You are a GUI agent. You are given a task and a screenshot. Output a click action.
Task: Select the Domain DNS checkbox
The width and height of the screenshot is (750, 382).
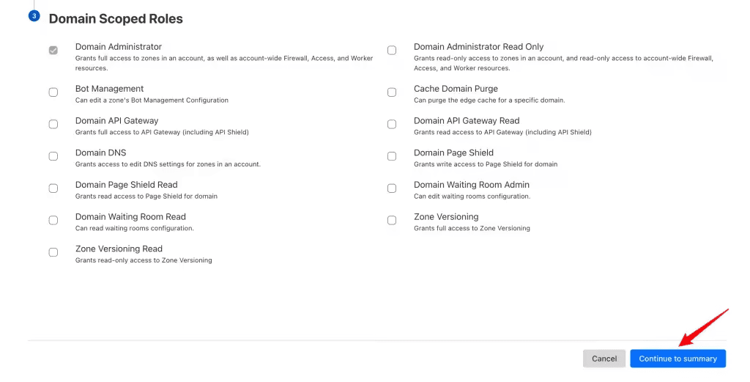pyautogui.click(x=53, y=156)
